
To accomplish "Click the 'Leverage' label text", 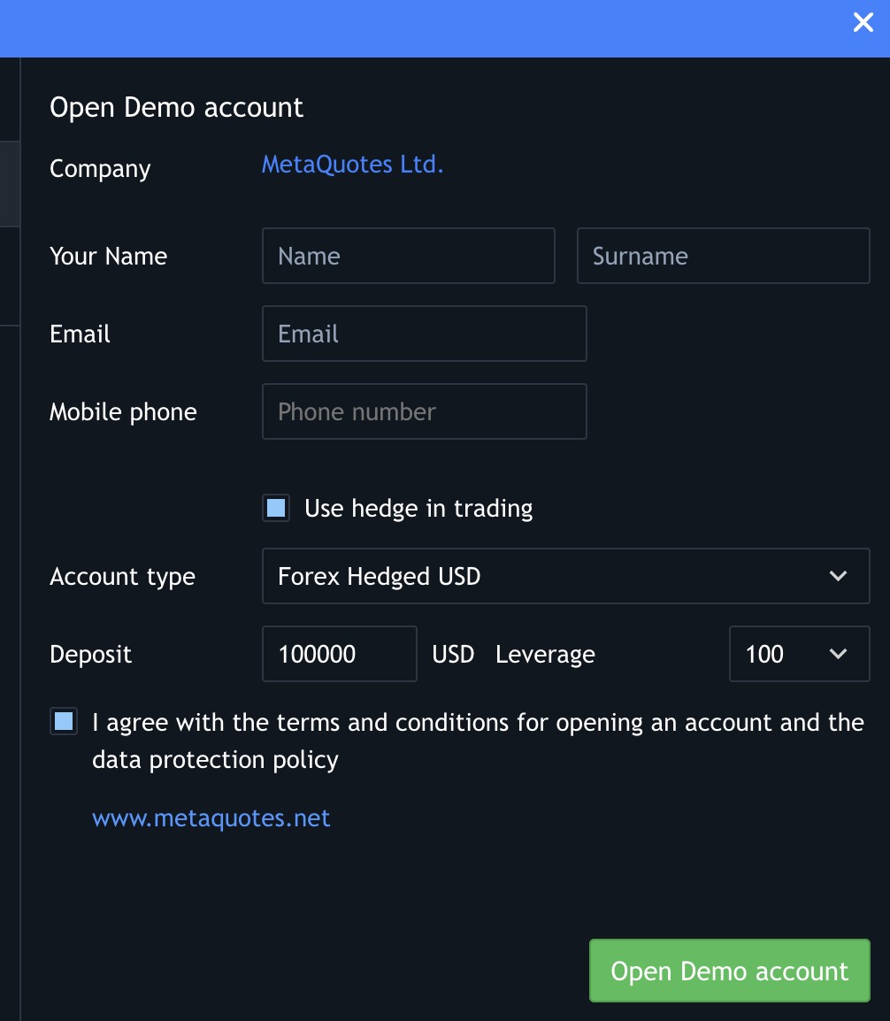I will (x=545, y=655).
